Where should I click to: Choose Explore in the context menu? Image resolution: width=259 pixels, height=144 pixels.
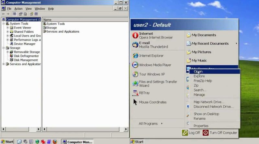pyautogui.click(x=214, y=76)
